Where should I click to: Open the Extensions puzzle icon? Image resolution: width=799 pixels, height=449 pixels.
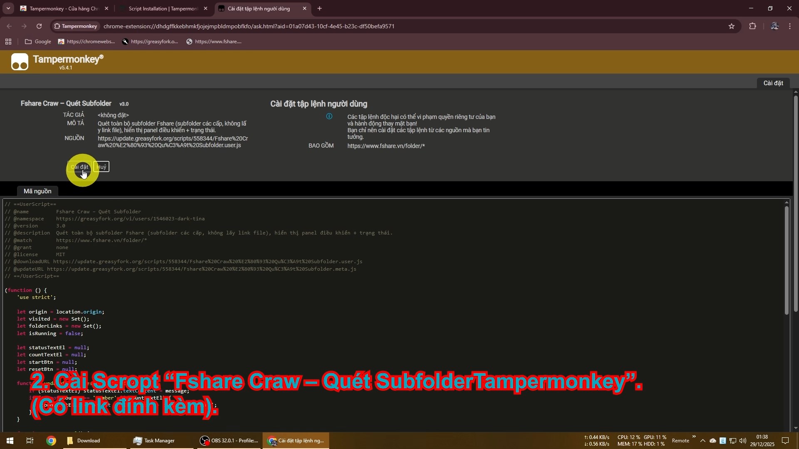tap(753, 26)
